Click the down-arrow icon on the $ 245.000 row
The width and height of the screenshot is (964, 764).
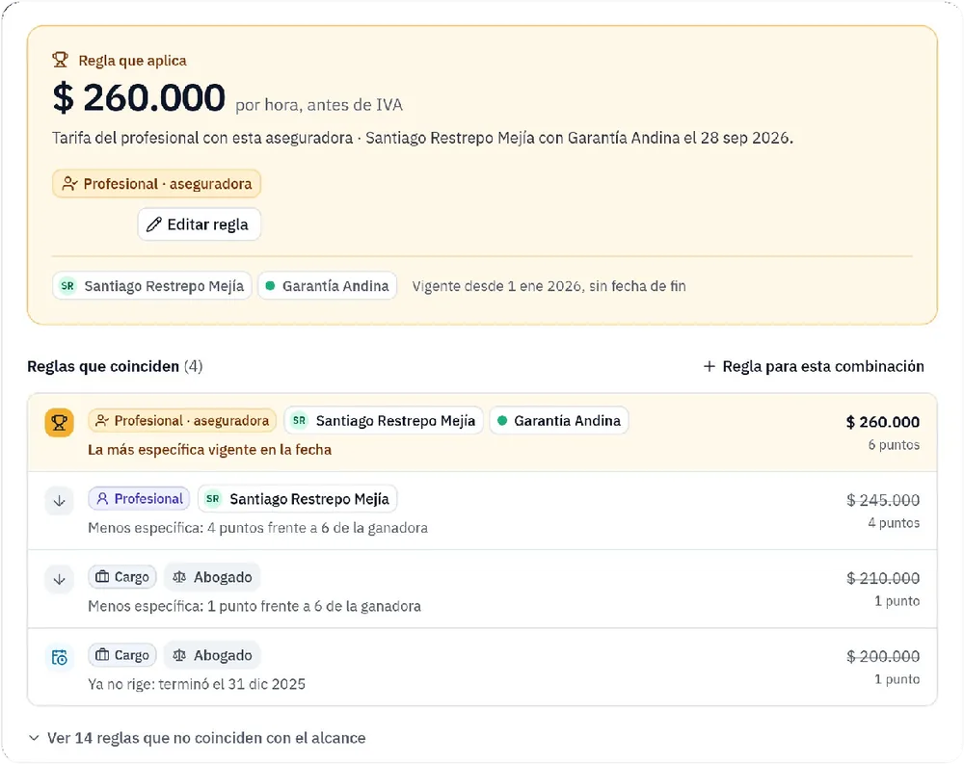click(x=60, y=501)
